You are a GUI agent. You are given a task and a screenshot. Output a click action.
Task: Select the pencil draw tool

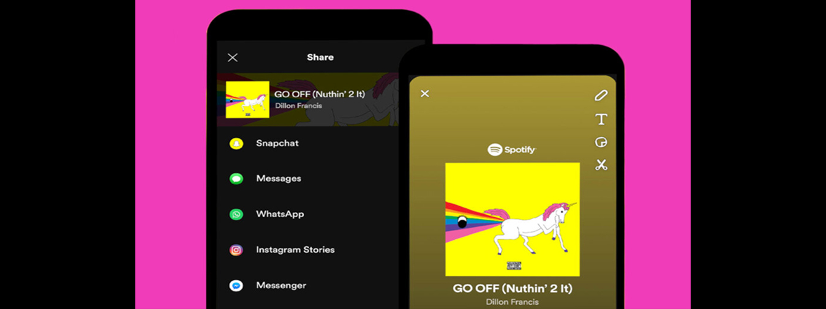click(601, 95)
